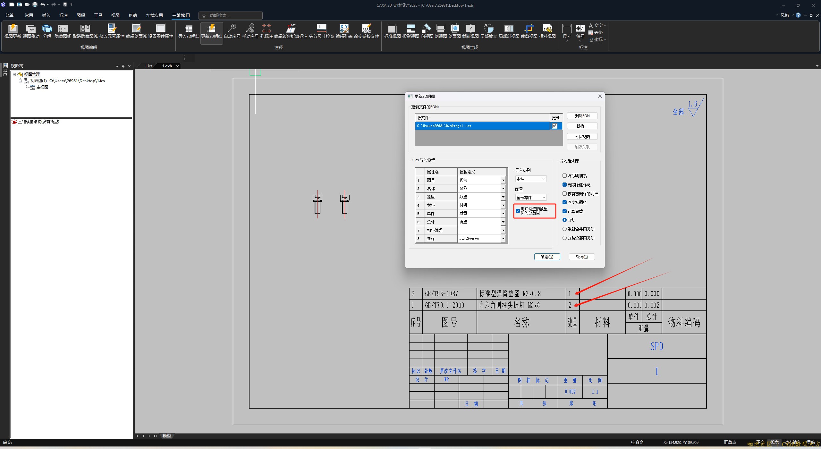Viewport: 821px width, 449px height.
Task: Click the 剖视图 section view icon
Action: tap(441, 31)
